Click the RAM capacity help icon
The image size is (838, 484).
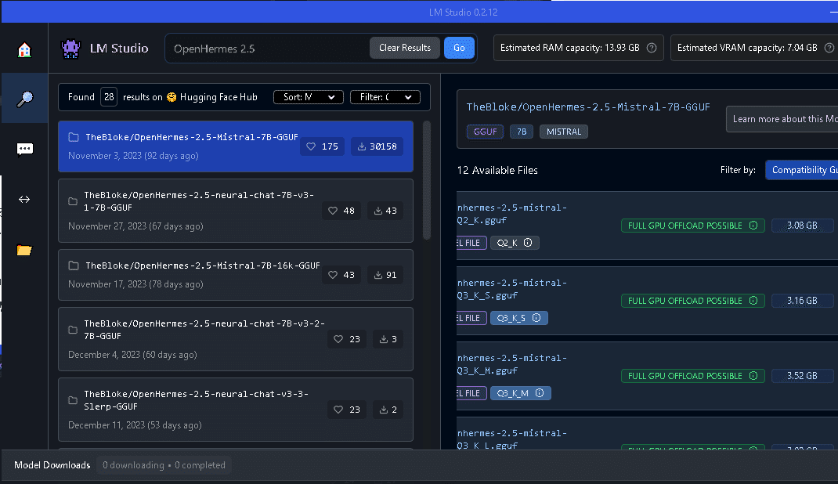[x=652, y=48]
